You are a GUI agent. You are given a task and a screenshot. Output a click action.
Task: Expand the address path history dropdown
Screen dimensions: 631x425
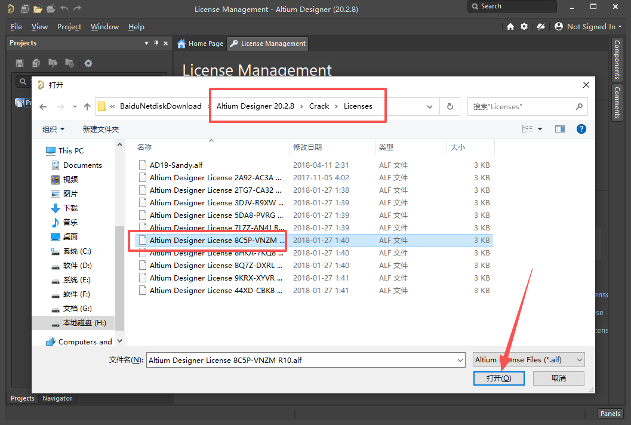point(430,107)
